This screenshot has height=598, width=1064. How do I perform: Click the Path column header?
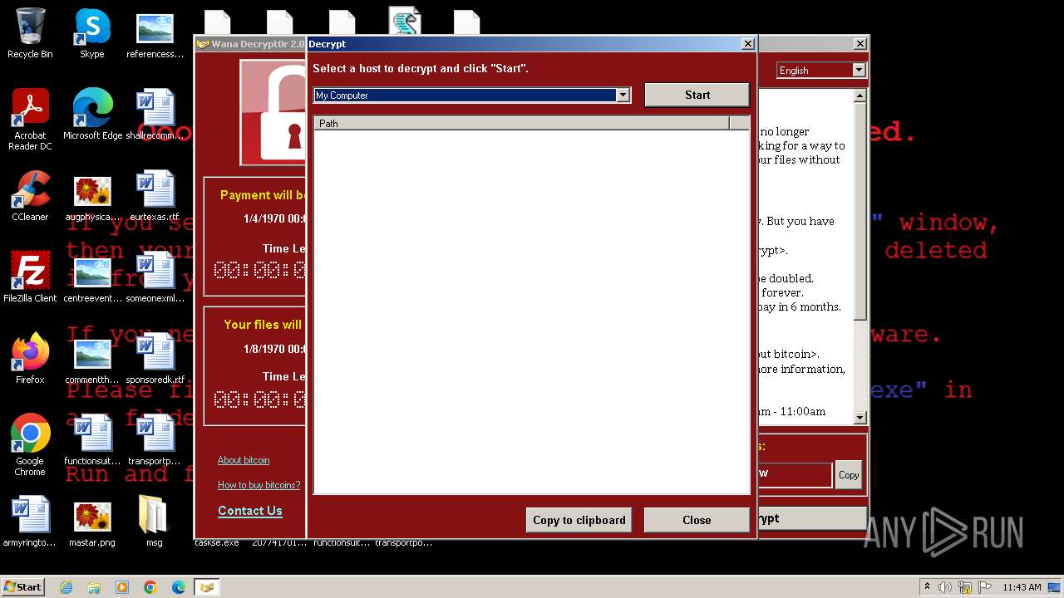tap(521, 123)
